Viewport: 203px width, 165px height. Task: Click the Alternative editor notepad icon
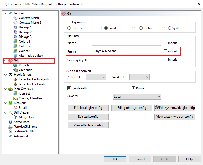[x=15, y=56]
